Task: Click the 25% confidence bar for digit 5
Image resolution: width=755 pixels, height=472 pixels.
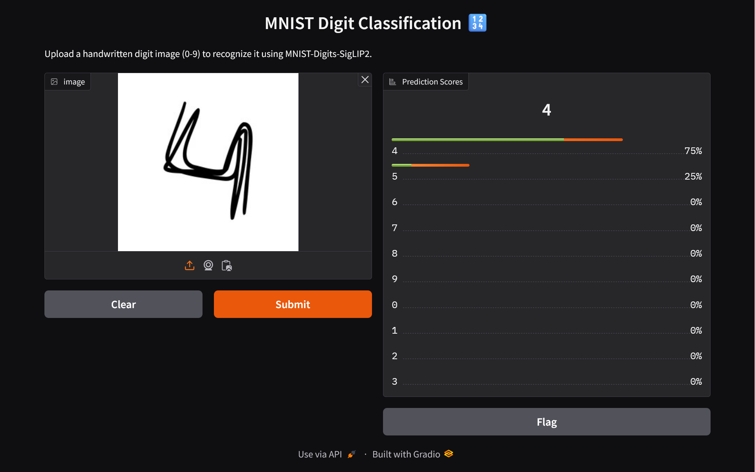Action: pos(430,165)
